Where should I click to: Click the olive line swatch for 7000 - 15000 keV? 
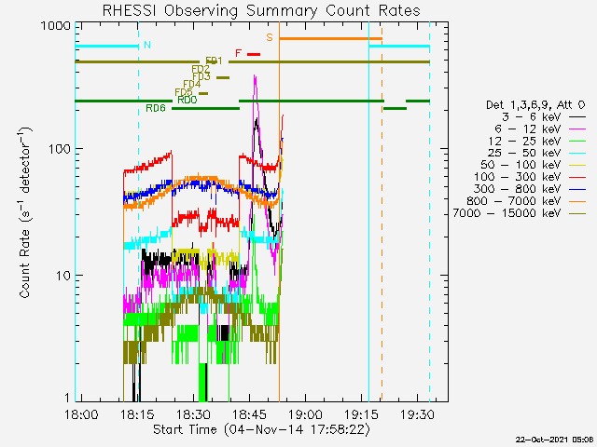[577, 213]
